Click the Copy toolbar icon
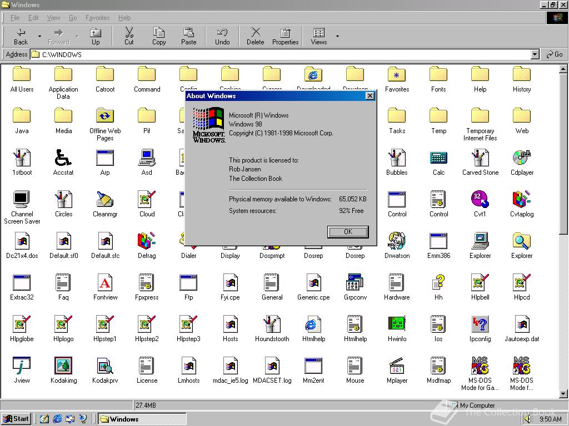The height and width of the screenshot is (426, 569). [x=158, y=36]
